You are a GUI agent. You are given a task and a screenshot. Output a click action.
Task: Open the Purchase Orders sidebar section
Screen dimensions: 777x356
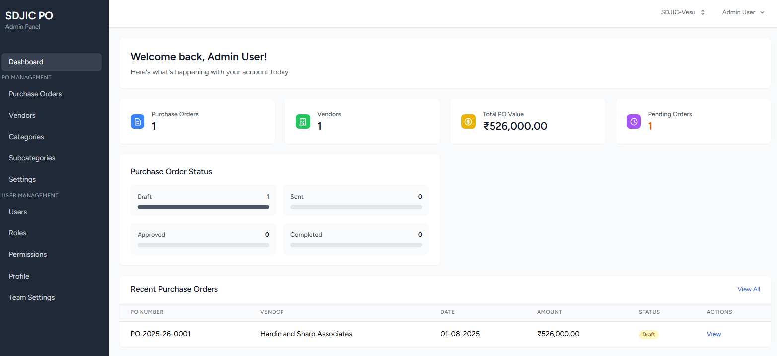pos(35,94)
